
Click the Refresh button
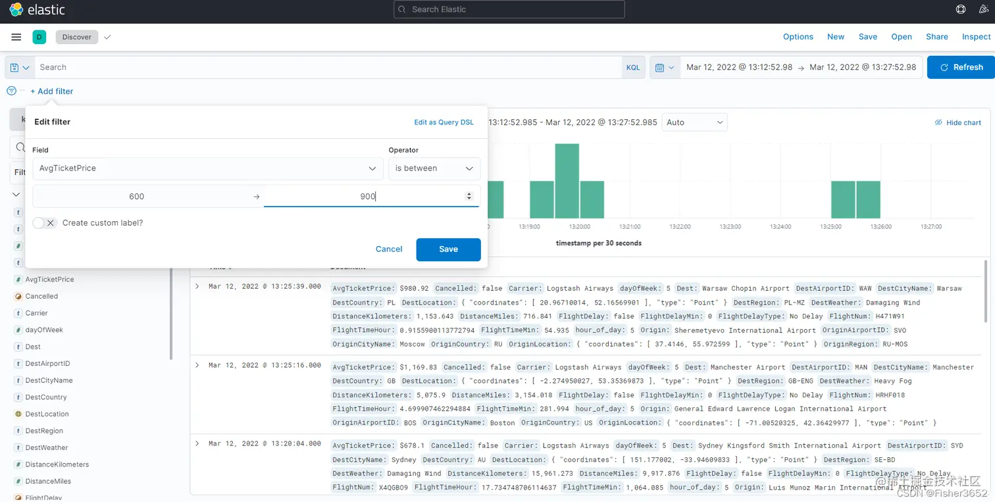click(x=961, y=67)
